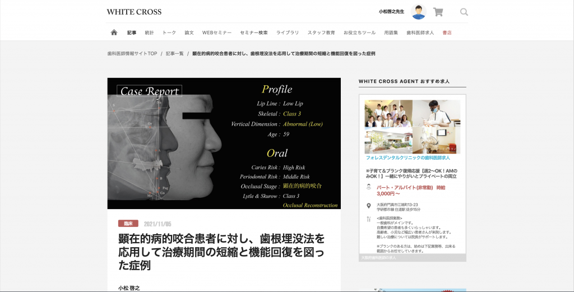Open the WEBセミナー menu item
574x292 pixels.
coord(217,33)
